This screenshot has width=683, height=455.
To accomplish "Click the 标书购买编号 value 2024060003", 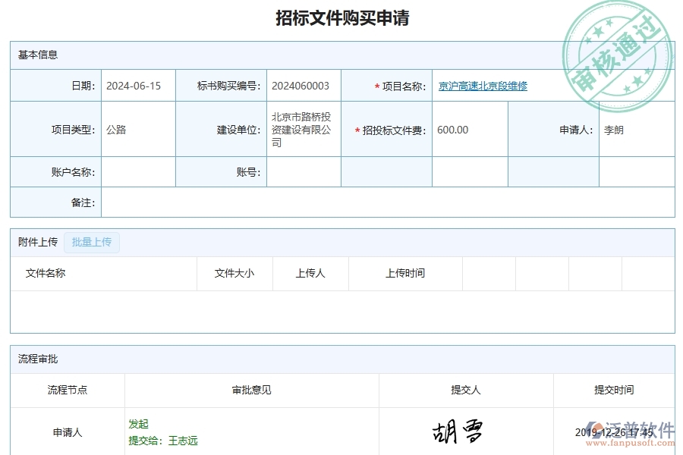I will pyautogui.click(x=304, y=86).
